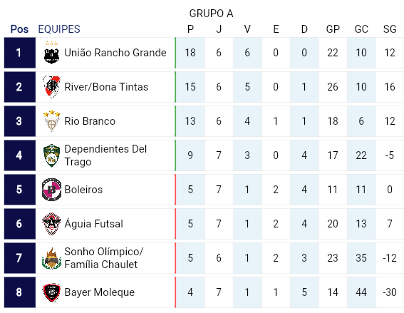
Task: Click the Rio Branco starred crest
Action: coord(51,121)
